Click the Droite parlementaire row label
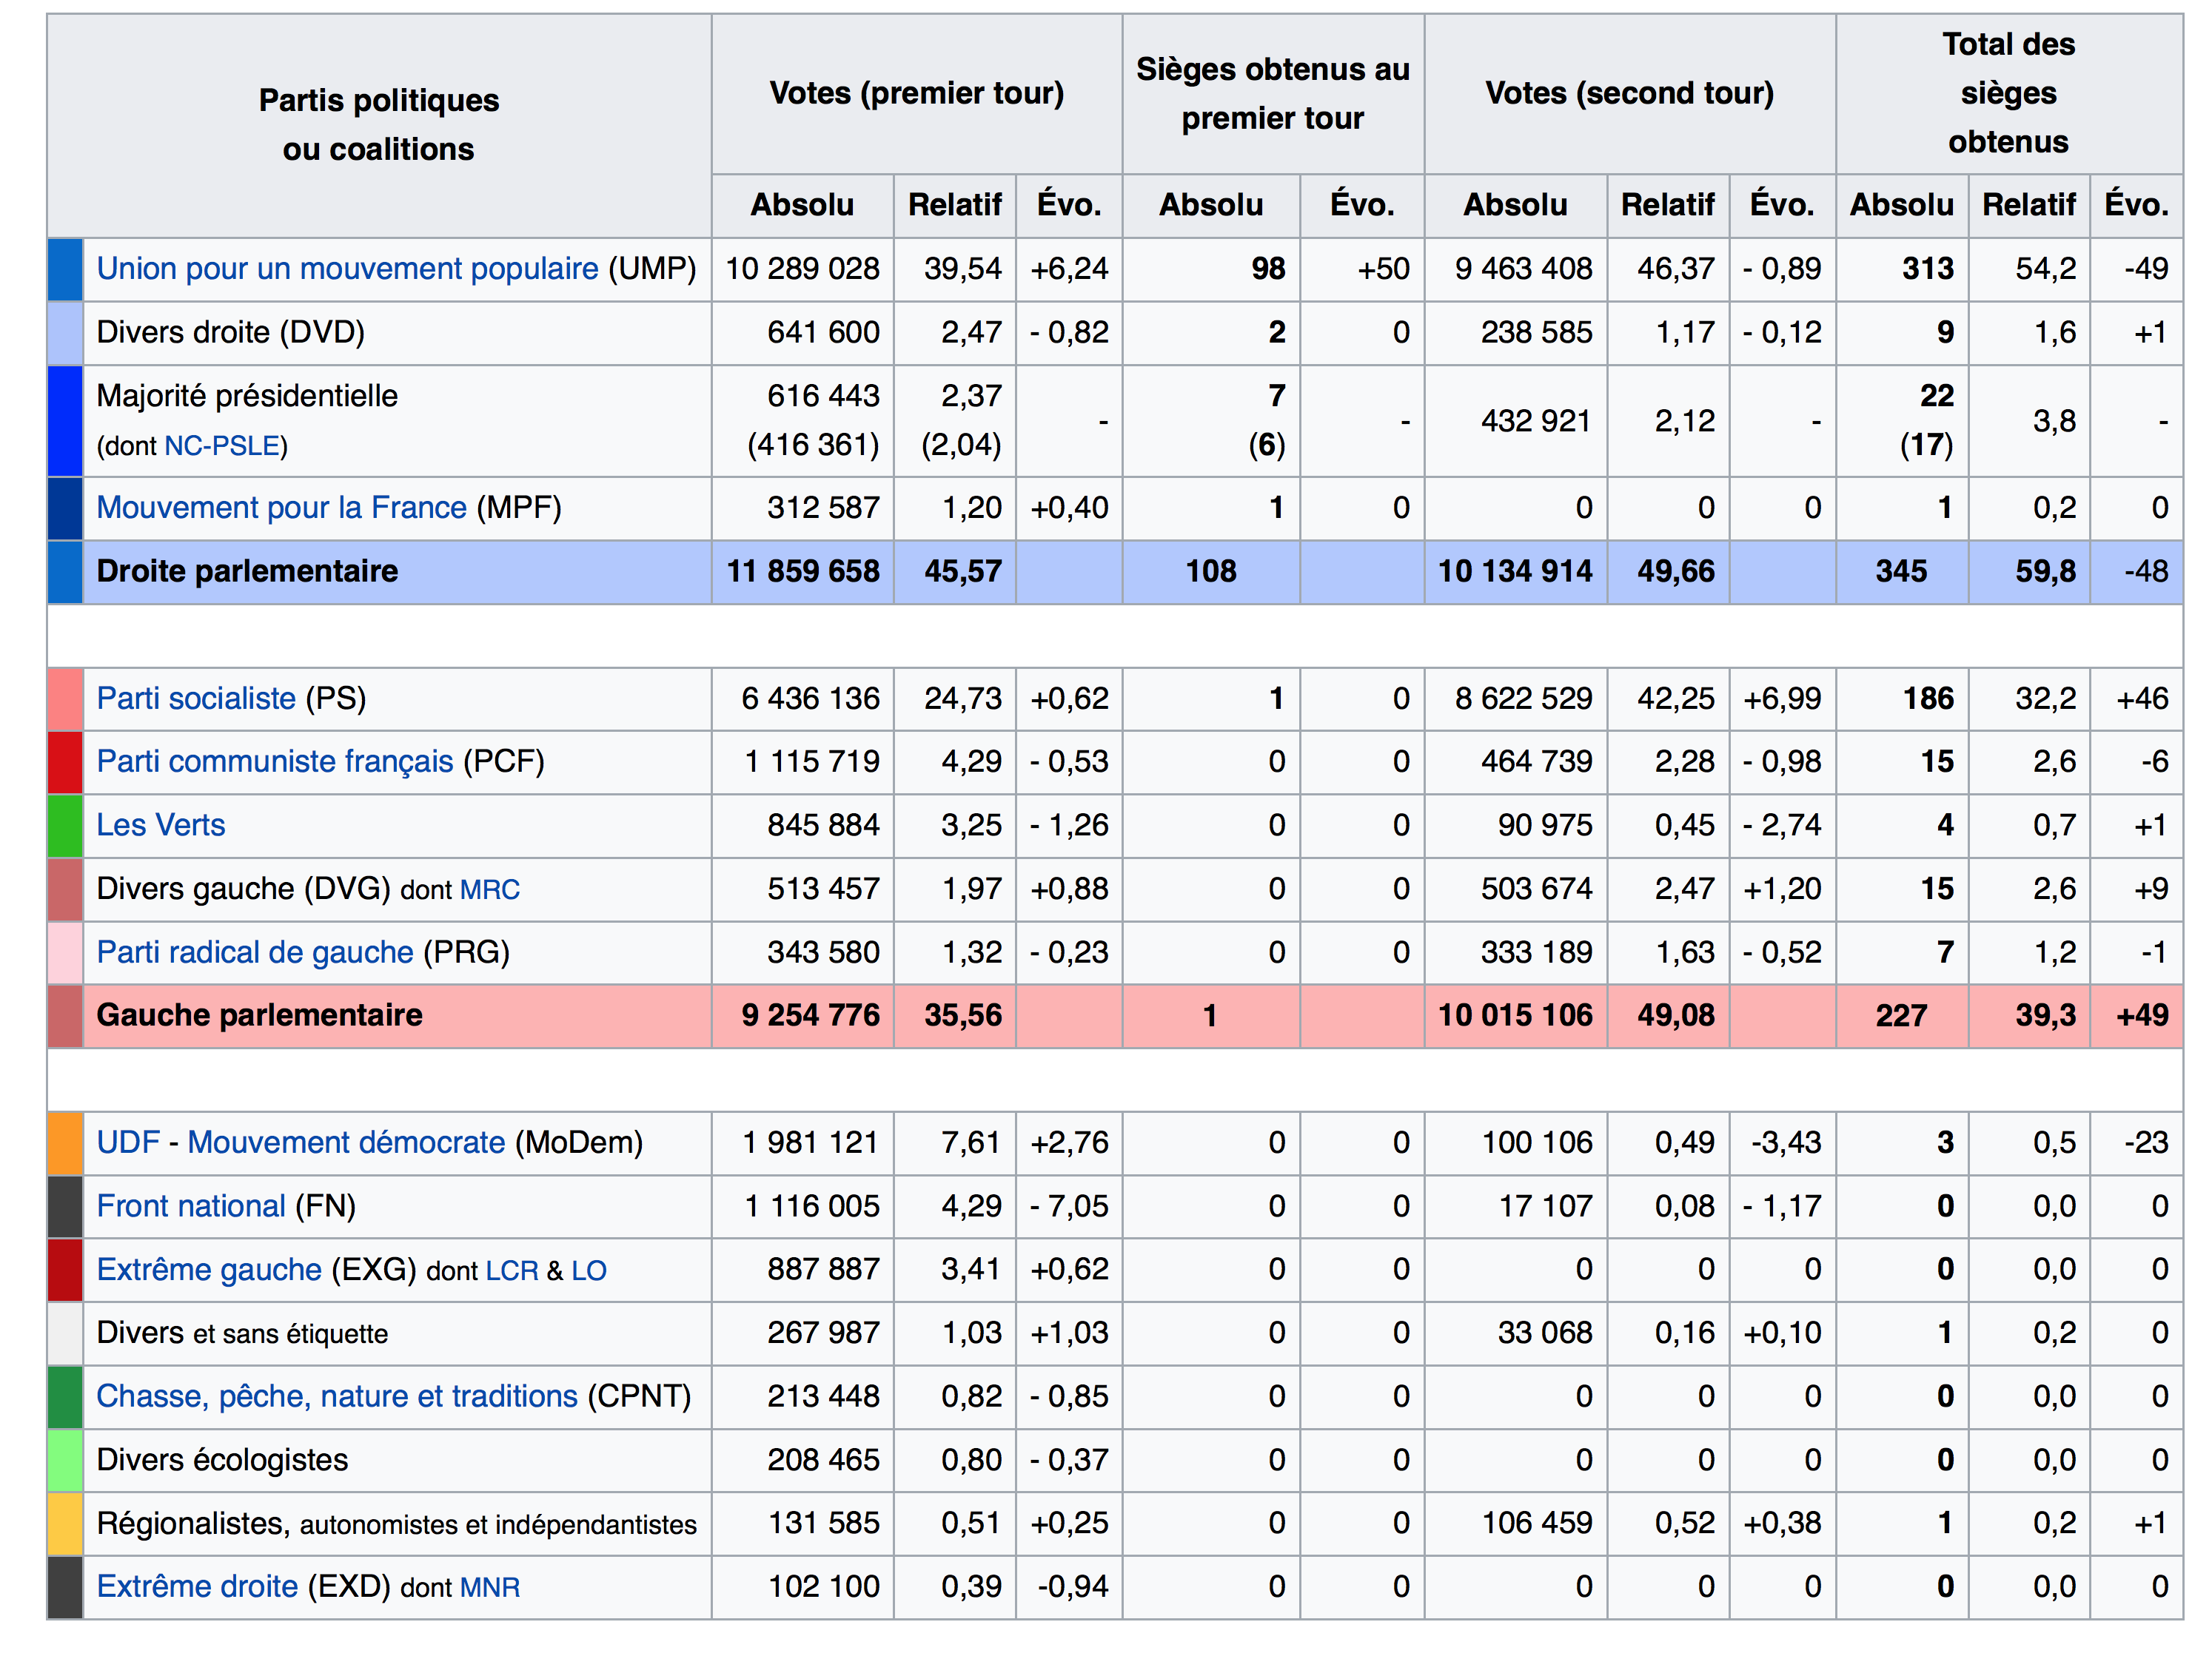This screenshot has width=2212, height=1656. (x=247, y=570)
